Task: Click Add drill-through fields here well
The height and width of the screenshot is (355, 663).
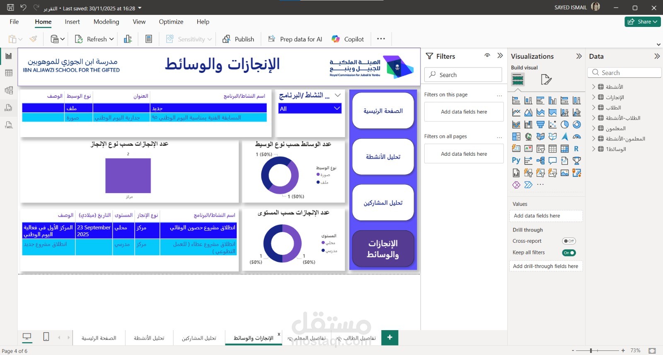Action: 546,266
